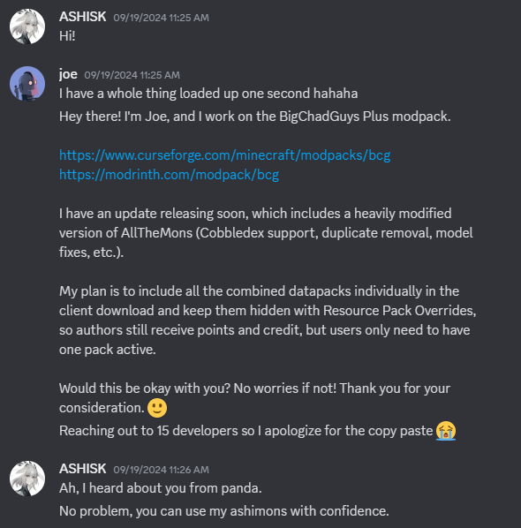Click the slightly smiling face emoji
Screen dimensions: 521x528
click(157, 408)
